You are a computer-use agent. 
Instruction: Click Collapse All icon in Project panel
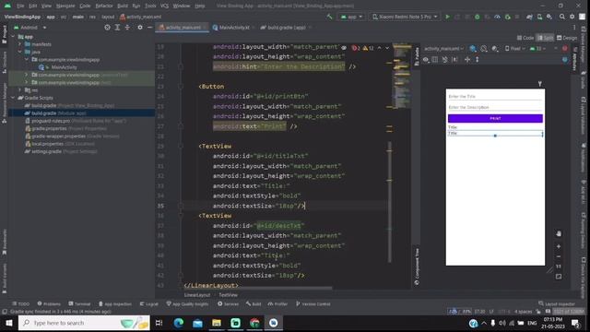click(127, 27)
